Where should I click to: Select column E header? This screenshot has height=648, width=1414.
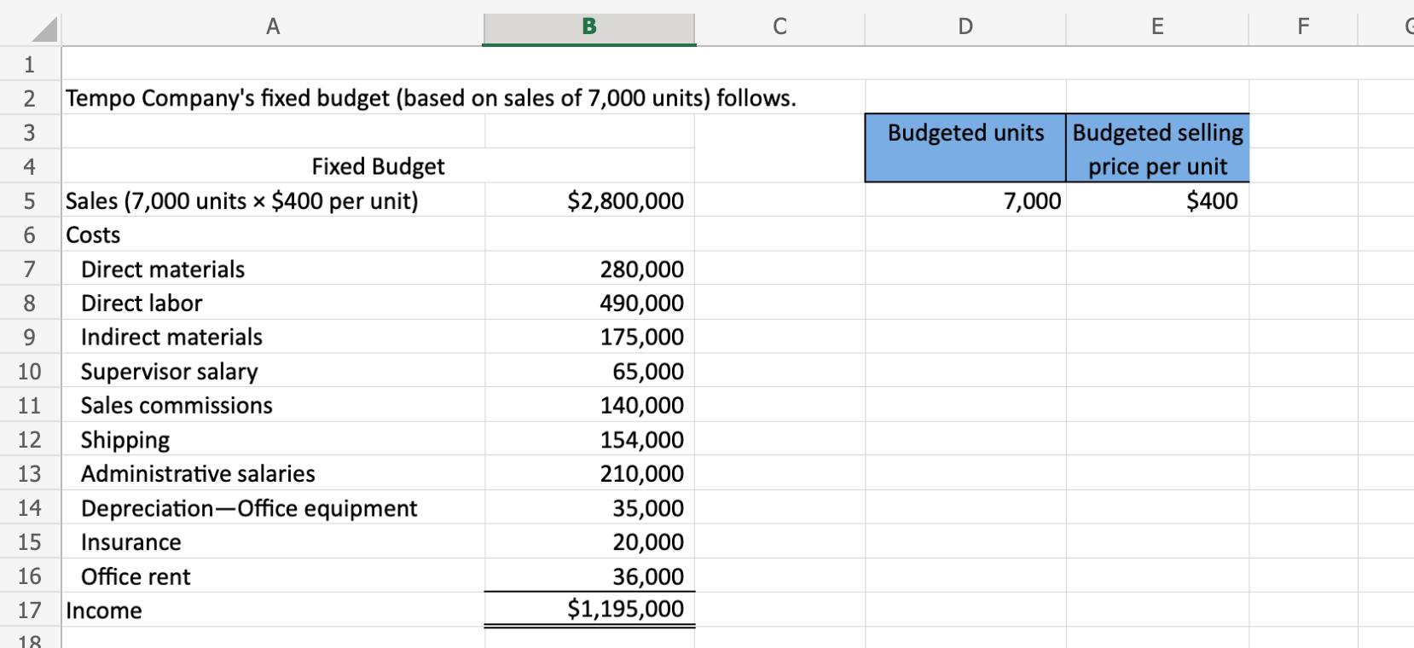[x=1157, y=26]
